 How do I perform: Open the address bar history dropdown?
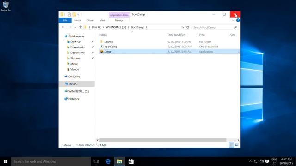click(x=183, y=27)
